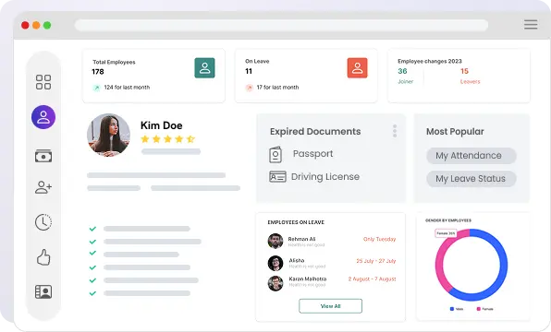Click the thumbs-up appraisal icon
The height and width of the screenshot is (332, 551).
point(43,257)
